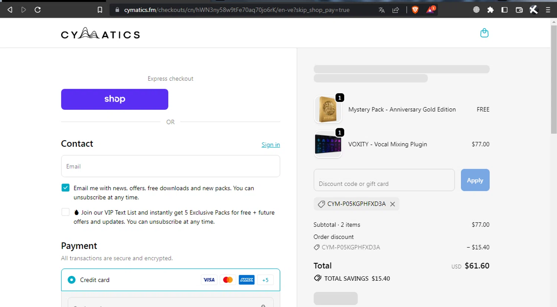Click the 'TOTAL SAVINGS $15.40' line

pyautogui.click(x=352, y=278)
